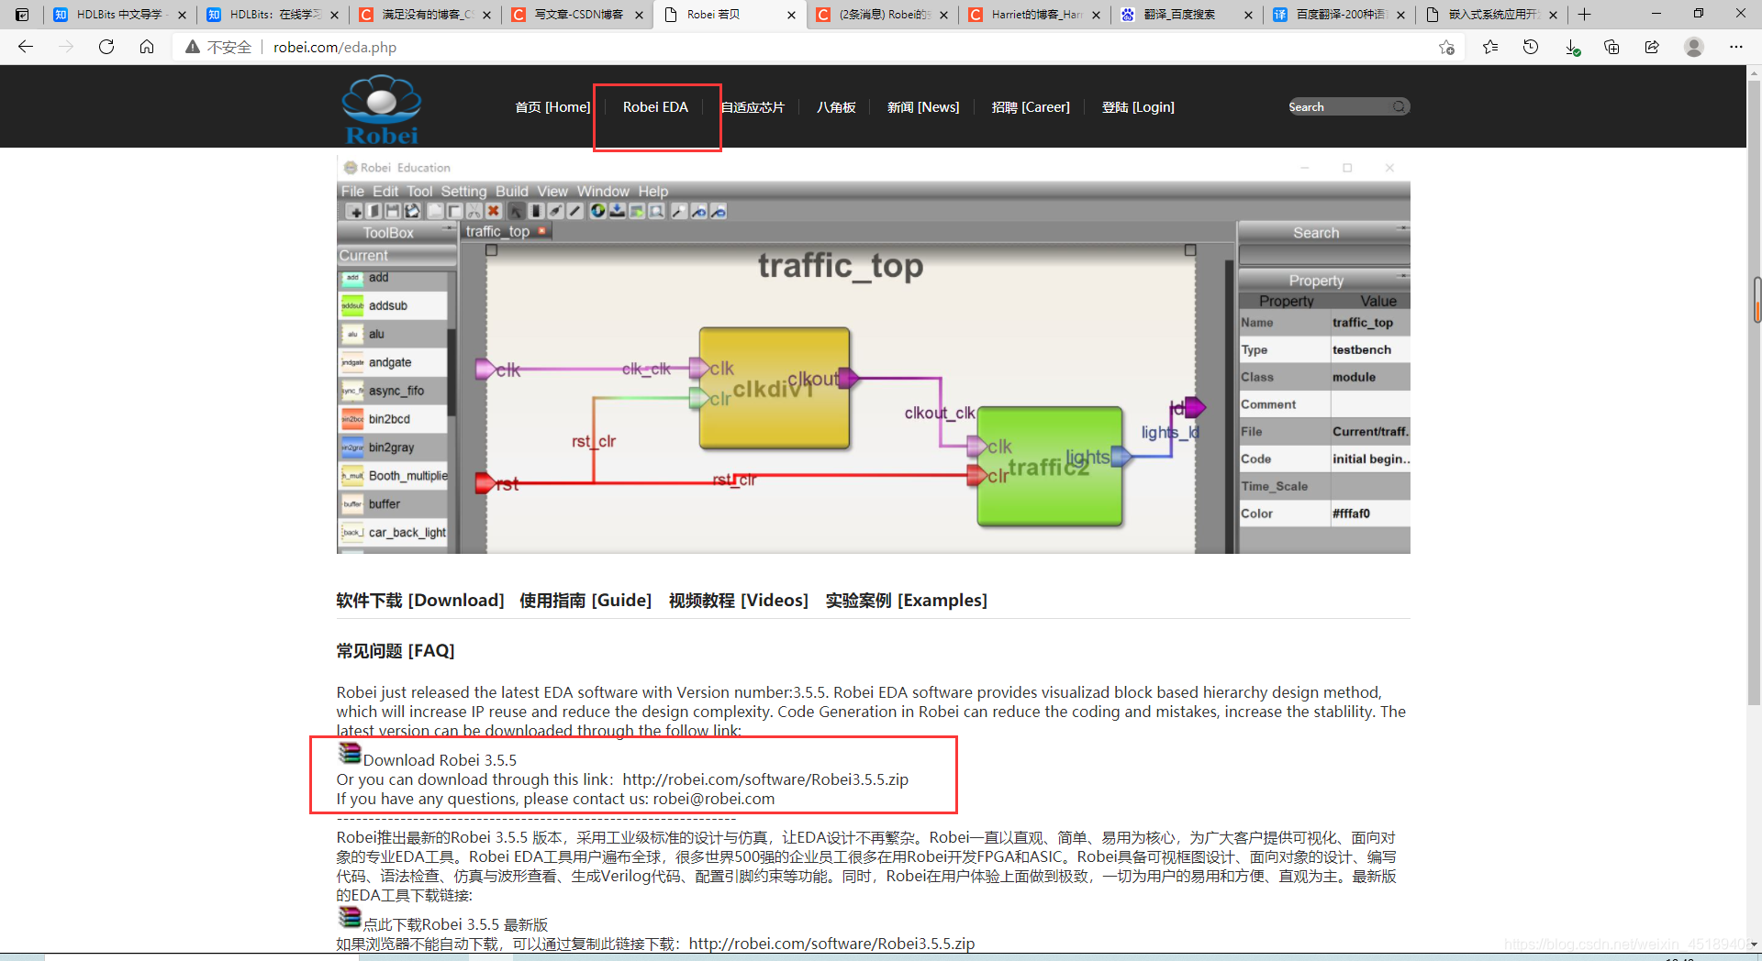Open browsing history
The width and height of the screenshot is (1762, 961).
[1531, 47]
